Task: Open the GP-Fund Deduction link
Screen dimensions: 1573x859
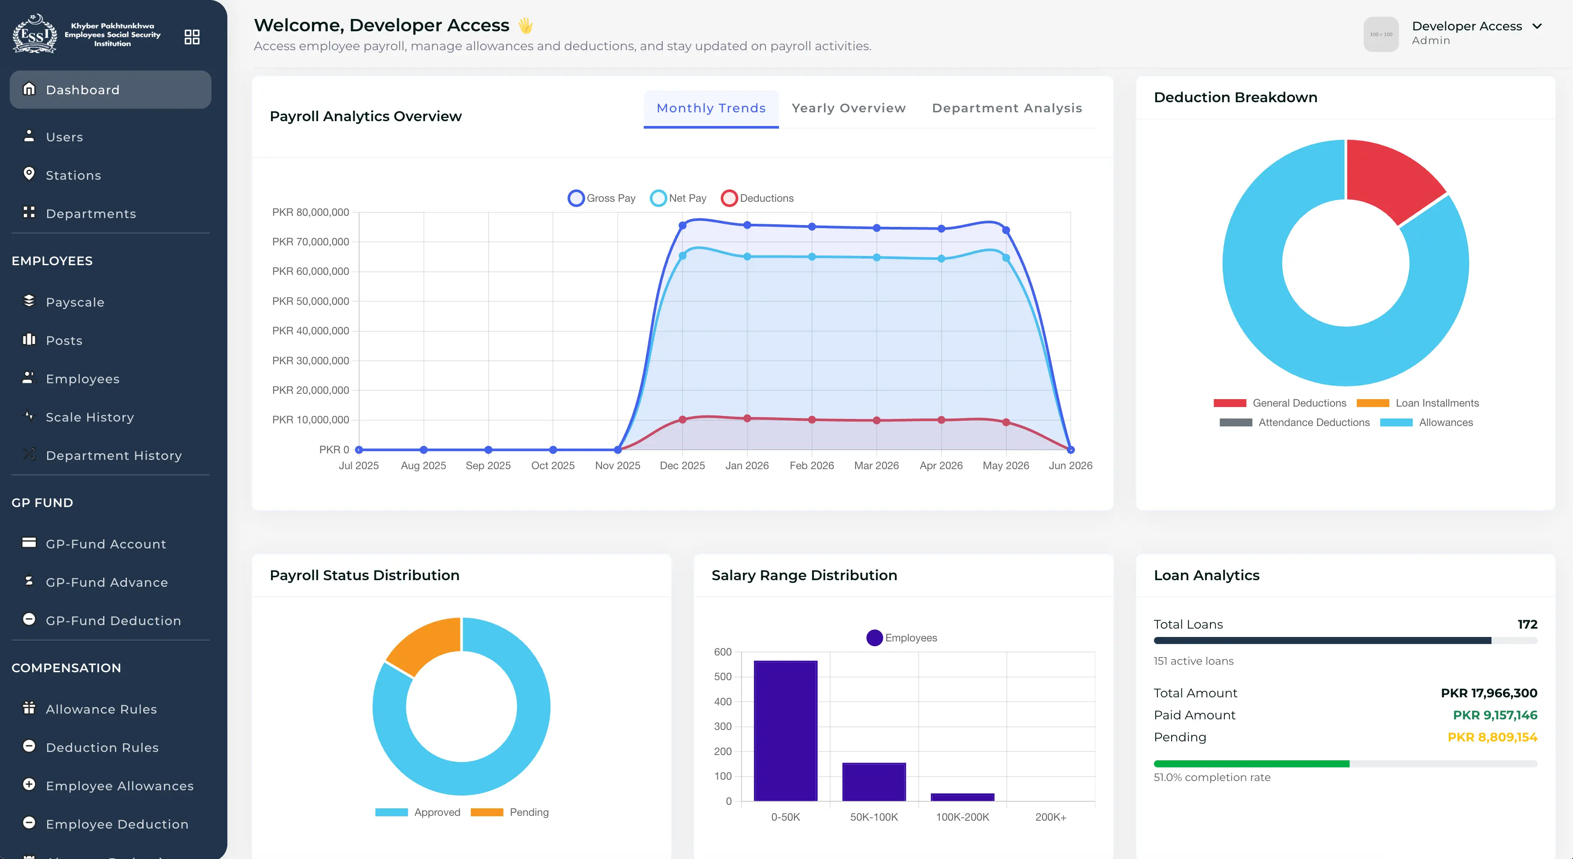Action: pos(111,621)
